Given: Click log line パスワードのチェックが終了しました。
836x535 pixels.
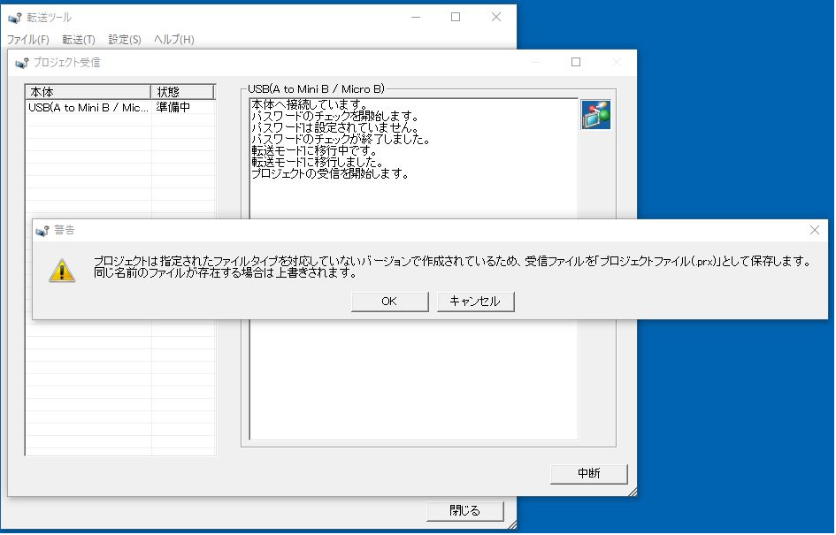Looking at the screenshot, I should point(341,140).
